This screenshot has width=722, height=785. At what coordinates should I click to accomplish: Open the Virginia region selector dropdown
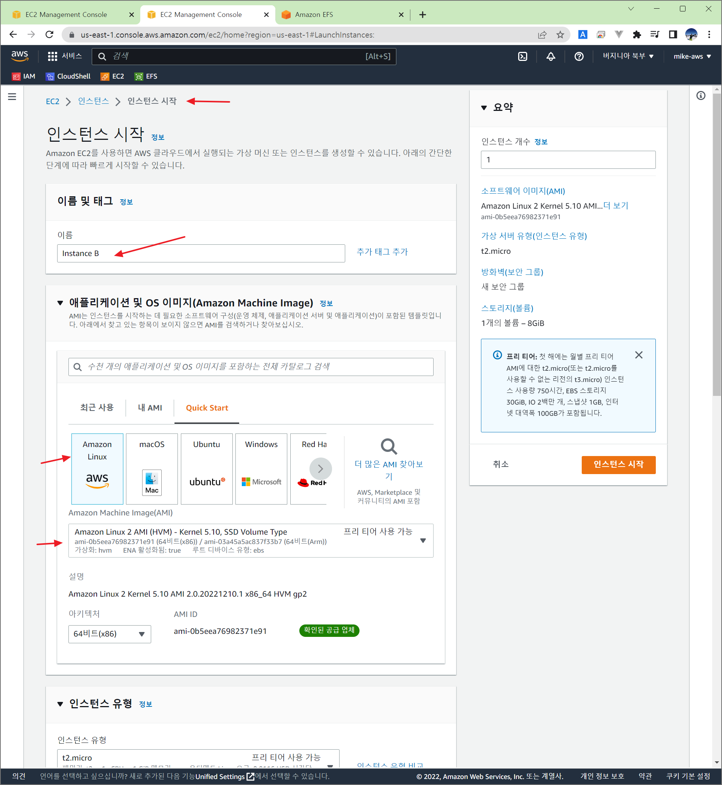pos(628,56)
